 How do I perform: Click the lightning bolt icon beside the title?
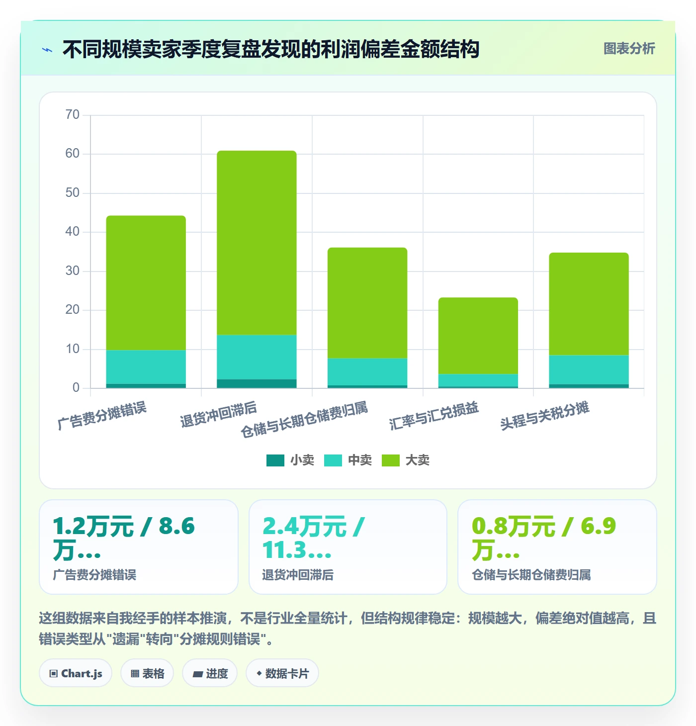pos(47,50)
